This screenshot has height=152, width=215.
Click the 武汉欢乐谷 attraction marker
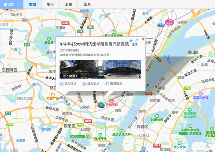200,94
